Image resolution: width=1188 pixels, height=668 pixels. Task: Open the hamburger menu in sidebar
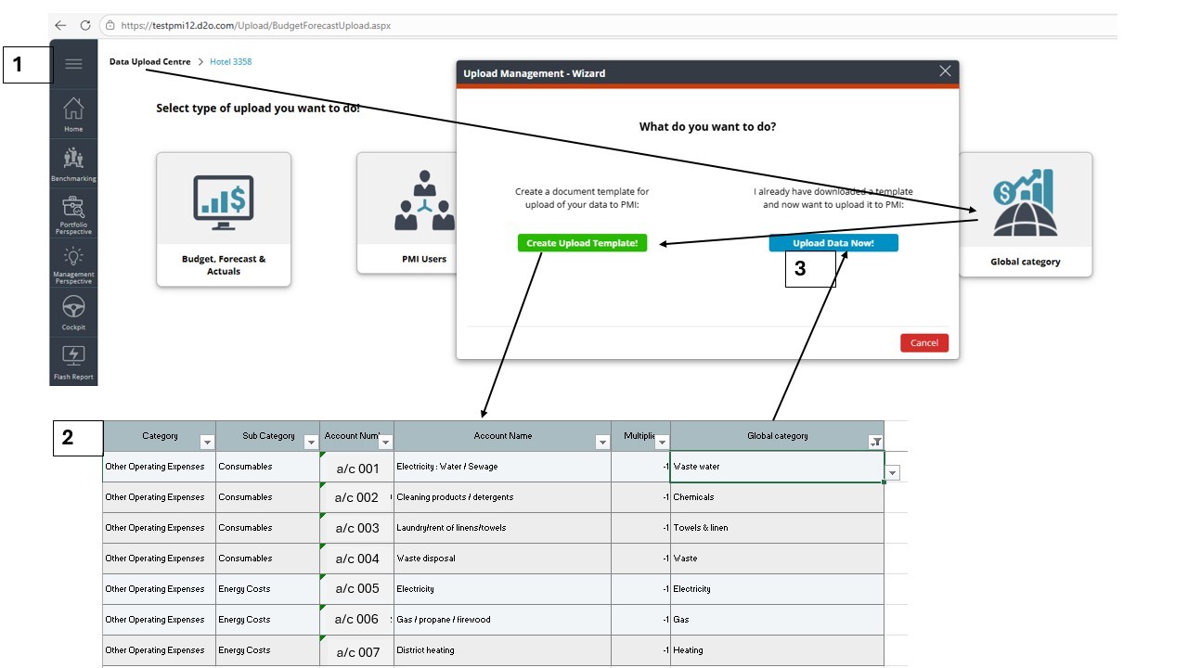coord(73,64)
